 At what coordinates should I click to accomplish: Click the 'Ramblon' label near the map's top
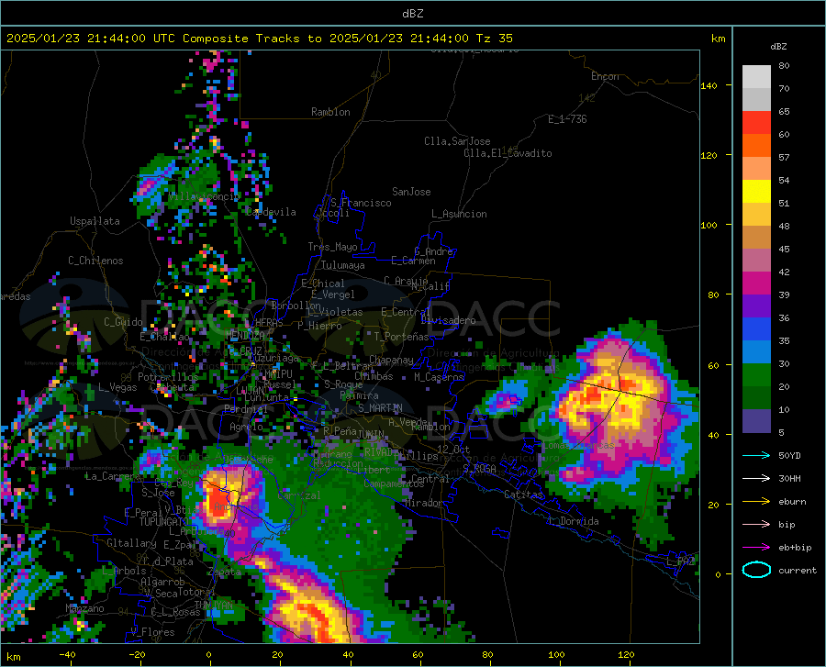(x=330, y=112)
